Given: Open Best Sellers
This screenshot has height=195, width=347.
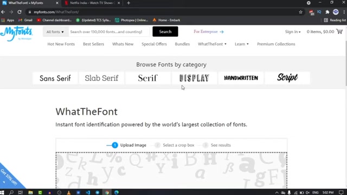Looking at the screenshot, I should 93,44.
